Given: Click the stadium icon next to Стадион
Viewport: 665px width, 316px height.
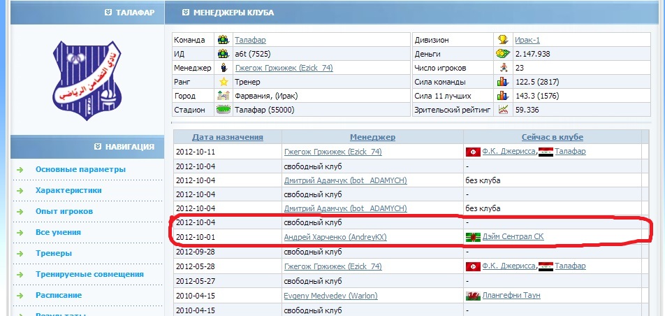Looking at the screenshot, I should click(224, 110).
